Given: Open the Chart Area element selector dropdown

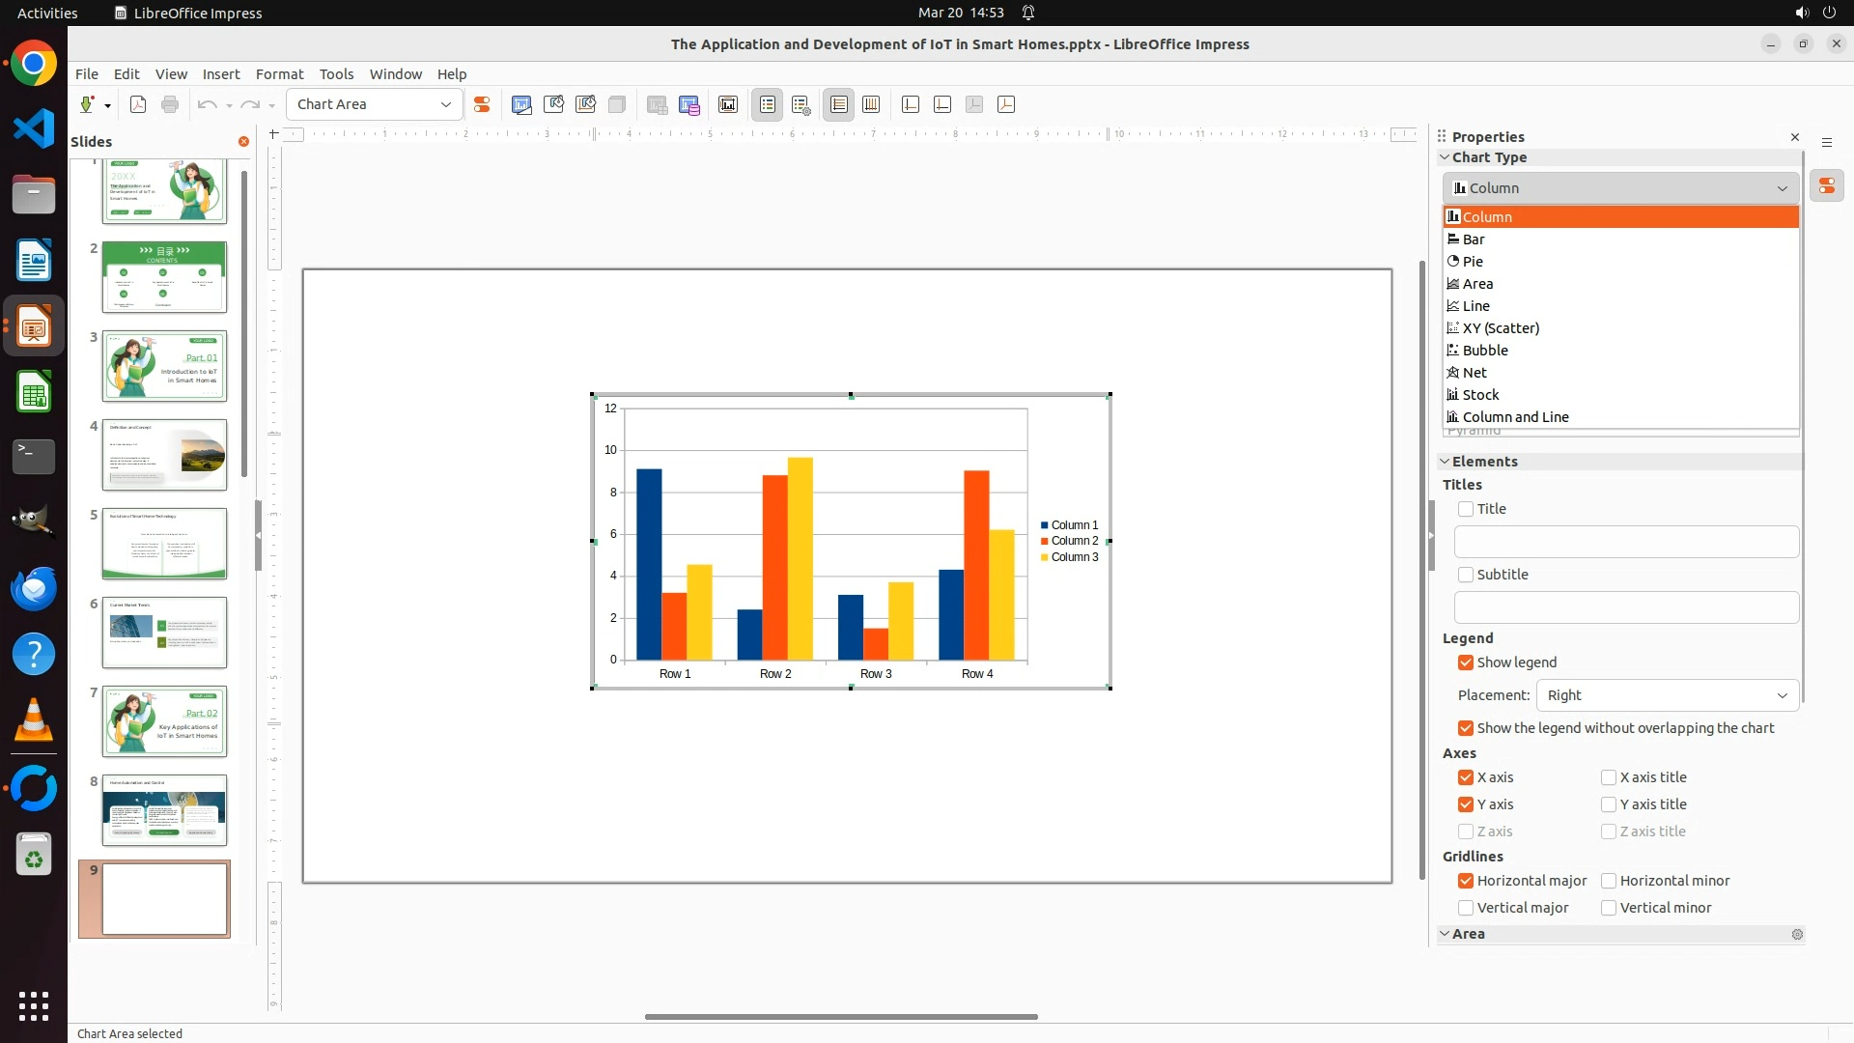Looking at the screenshot, I should 445,104.
